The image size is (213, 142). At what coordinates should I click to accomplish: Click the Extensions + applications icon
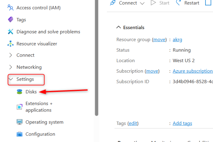[x=20, y=107]
